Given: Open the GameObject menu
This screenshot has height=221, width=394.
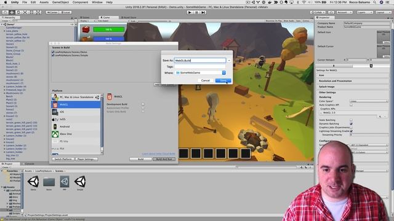Looking at the screenshot, I should pos(60,2).
